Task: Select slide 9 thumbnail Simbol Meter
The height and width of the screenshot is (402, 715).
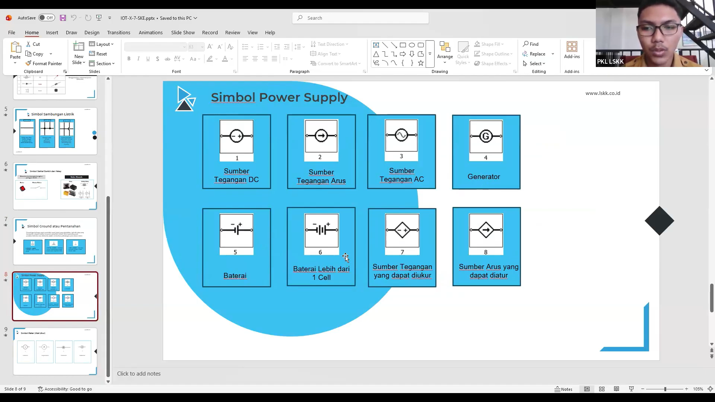Action: point(55,351)
